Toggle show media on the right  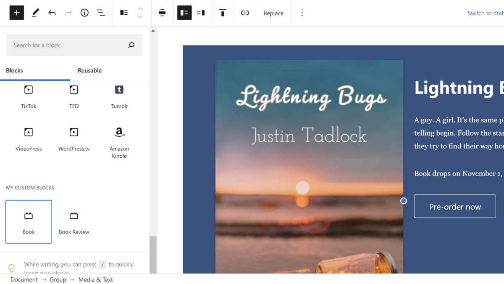pos(201,13)
